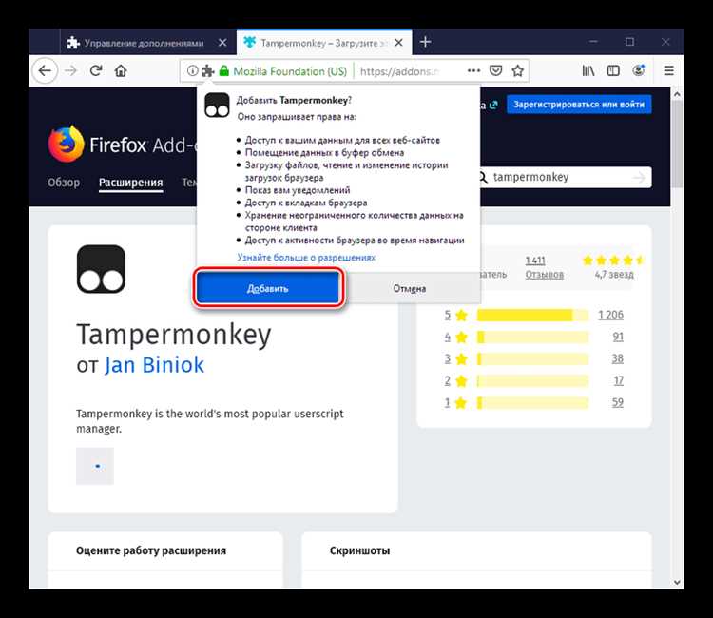
Task: Click the Tampermonkey title heading
Action: click(x=174, y=335)
